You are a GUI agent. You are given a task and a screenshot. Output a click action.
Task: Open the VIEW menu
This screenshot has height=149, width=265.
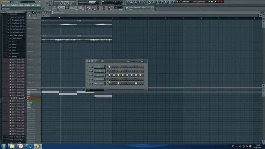click(21, 5)
